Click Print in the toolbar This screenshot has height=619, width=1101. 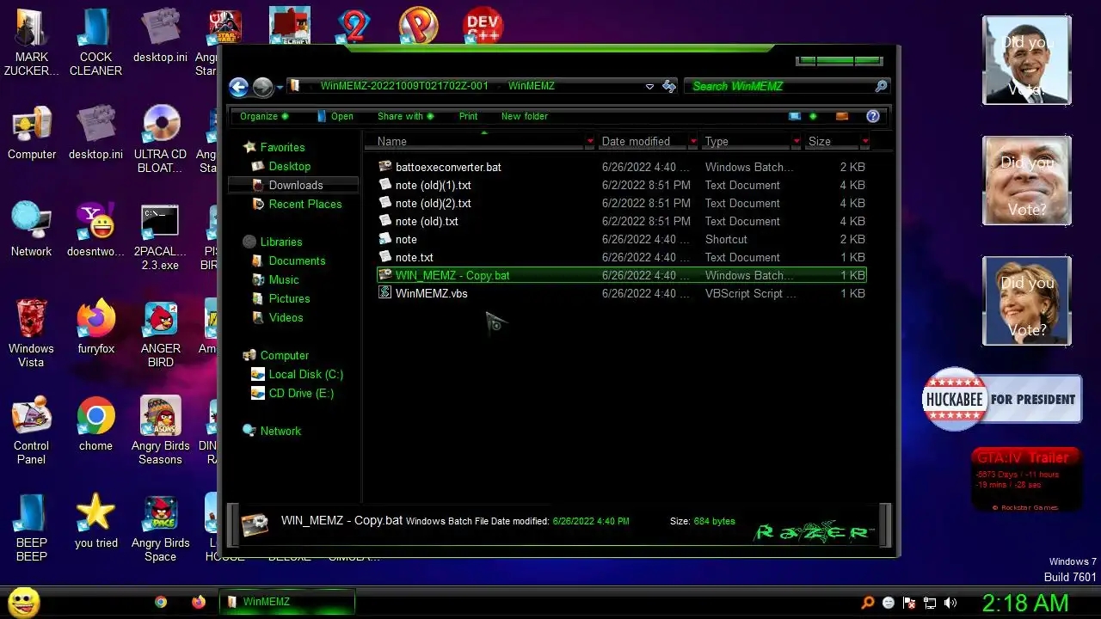tap(468, 116)
